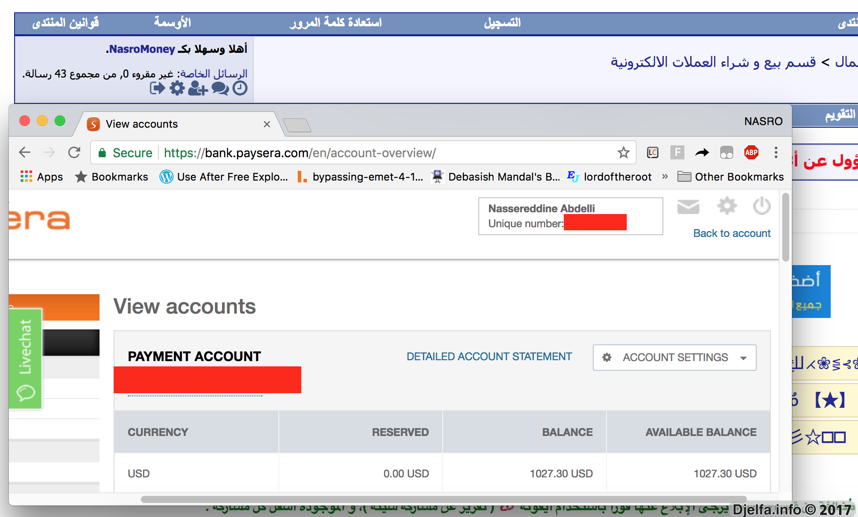Click the black arrow extension icon
The height and width of the screenshot is (517, 858).
(702, 153)
